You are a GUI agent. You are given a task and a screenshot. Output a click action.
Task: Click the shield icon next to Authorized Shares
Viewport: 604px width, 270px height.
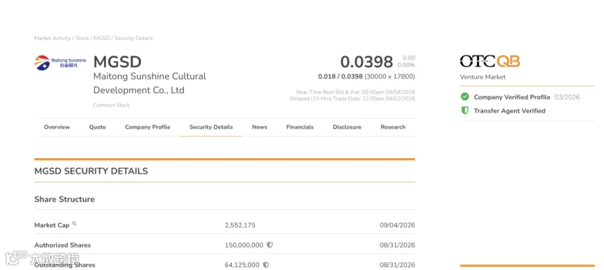270,245
